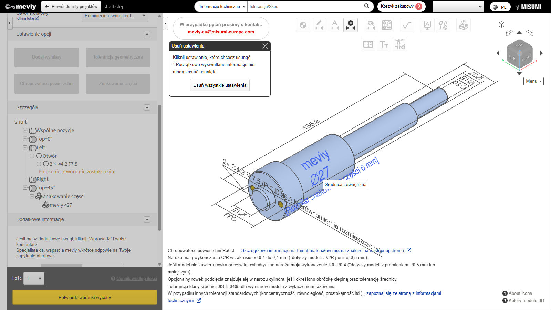Select the Right item in the tree
Viewport: 551px width, 310px height.
coord(42,179)
